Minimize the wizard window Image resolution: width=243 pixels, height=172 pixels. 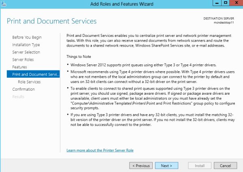[x=217, y=3]
